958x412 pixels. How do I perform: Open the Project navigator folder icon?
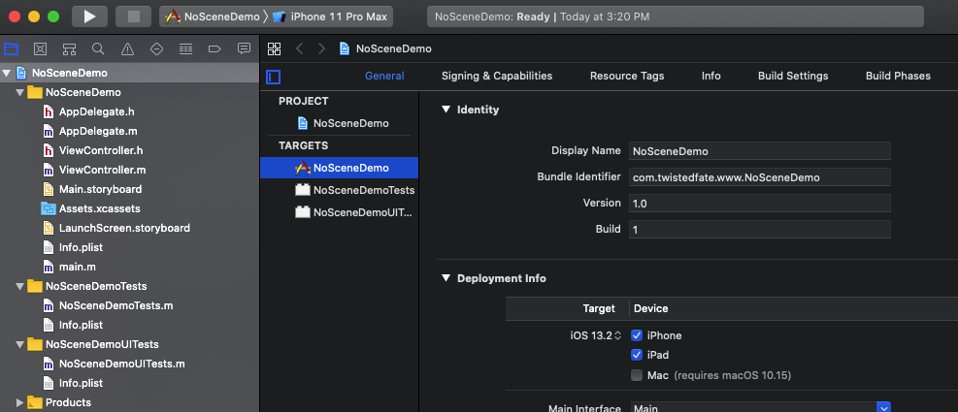[x=11, y=48]
